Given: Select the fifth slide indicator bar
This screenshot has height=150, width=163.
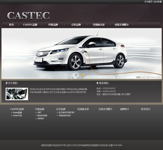Looking at the screenshot, I should pos(158,77).
